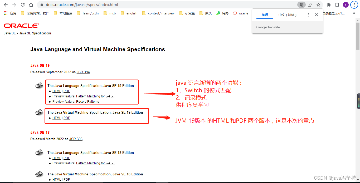Open Java SE 18 Pattern Matching for switch link

click(x=96, y=163)
